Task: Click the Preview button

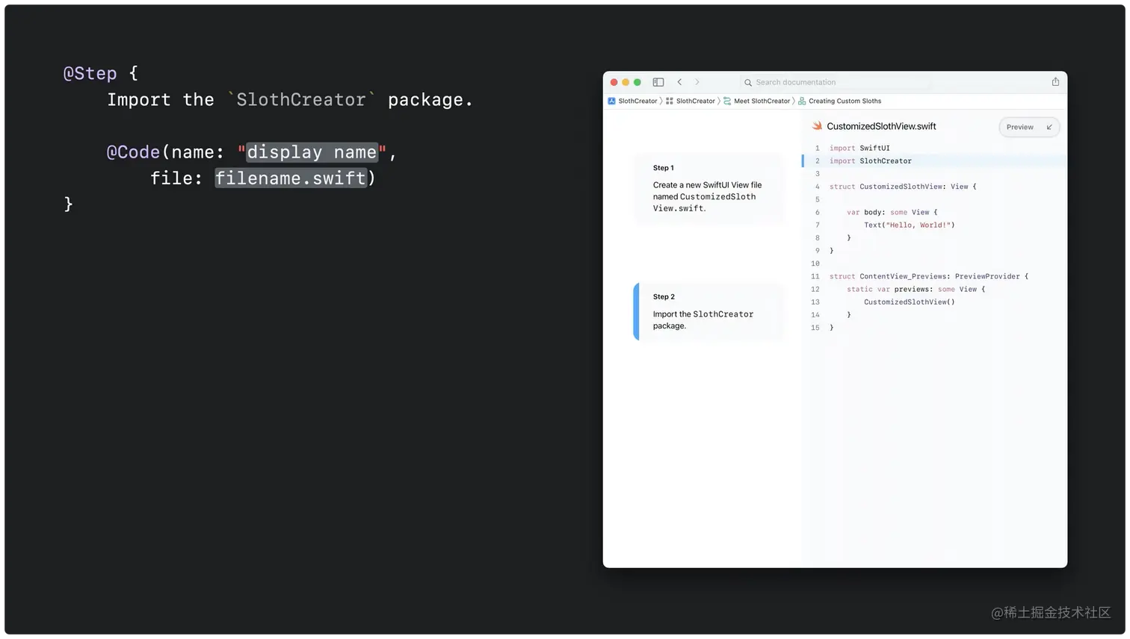Action: 1028,127
